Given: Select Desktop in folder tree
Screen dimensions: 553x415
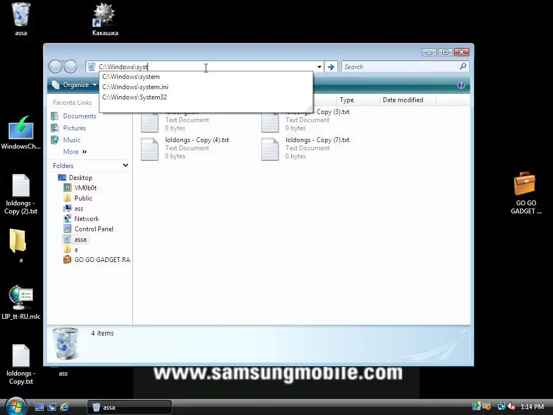Looking at the screenshot, I should [x=75, y=177].
